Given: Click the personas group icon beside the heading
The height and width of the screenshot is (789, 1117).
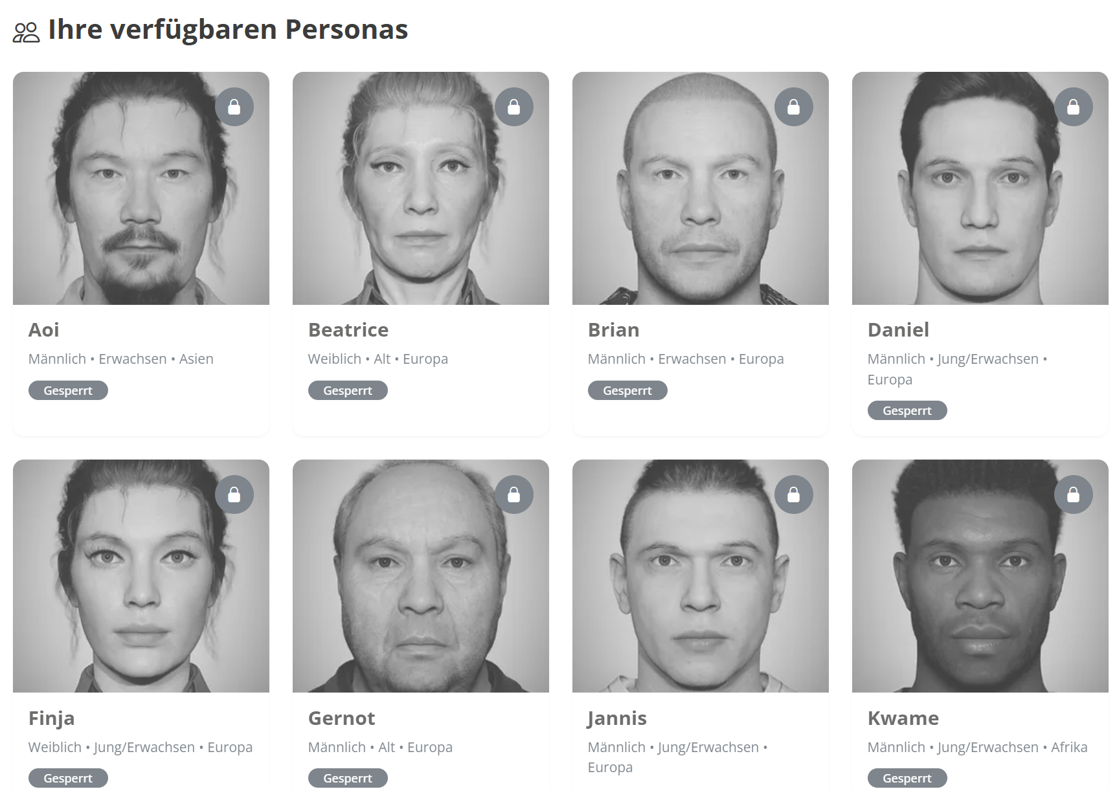Looking at the screenshot, I should click(x=27, y=32).
